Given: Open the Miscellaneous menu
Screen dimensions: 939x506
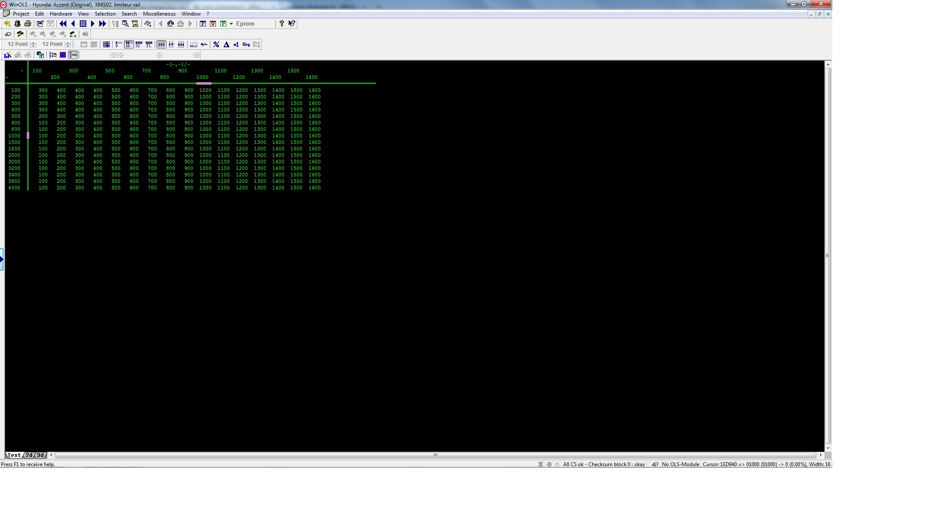Looking at the screenshot, I should point(159,14).
